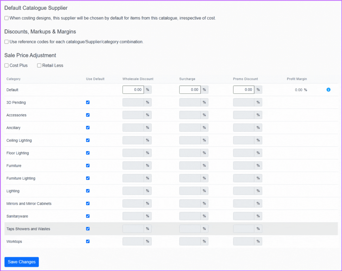The height and width of the screenshot is (271, 342).
Task: Uncheck Use Default for 3D Pending
Action: click(x=88, y=102)
